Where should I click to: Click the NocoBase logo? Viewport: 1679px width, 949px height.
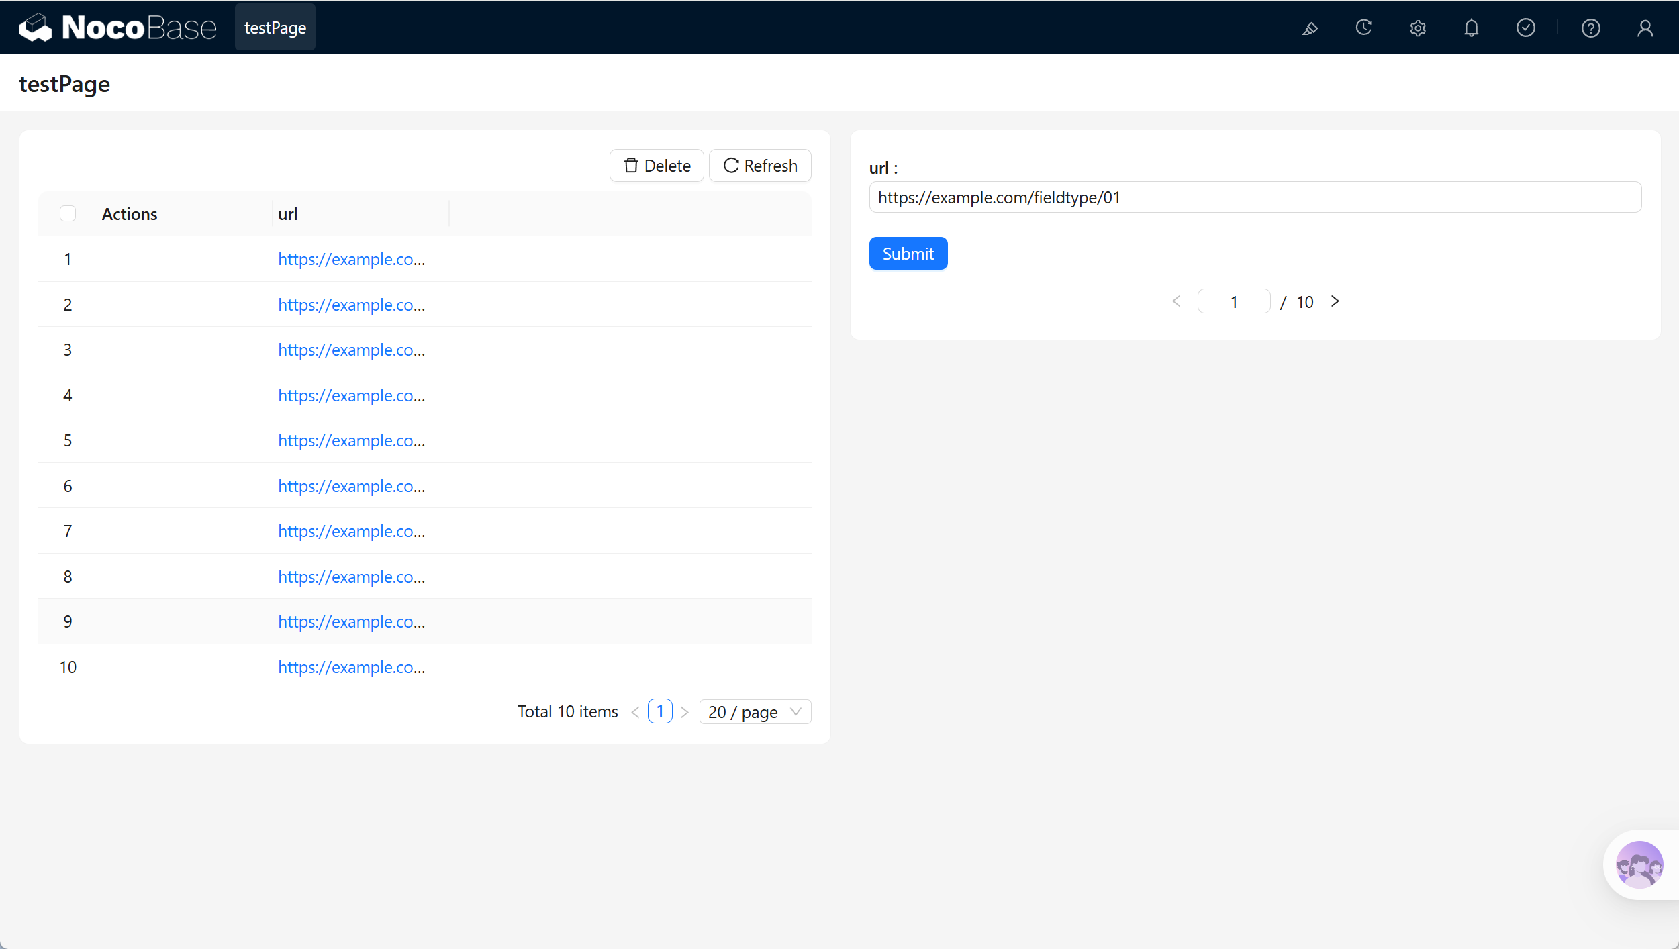(117, 28)
